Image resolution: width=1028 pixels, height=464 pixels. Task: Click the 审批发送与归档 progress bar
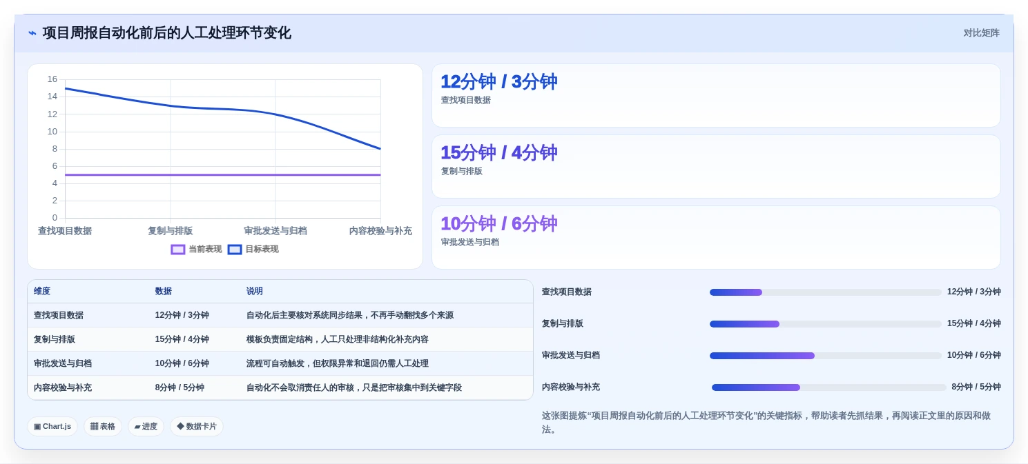[x=826, y=356]
